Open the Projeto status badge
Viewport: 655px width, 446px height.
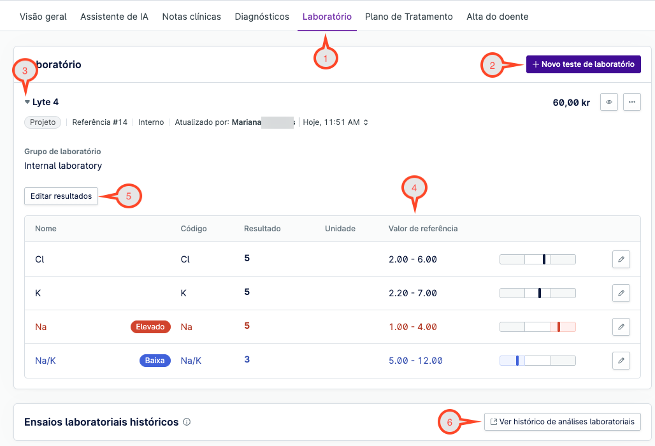tap(43, 122)
